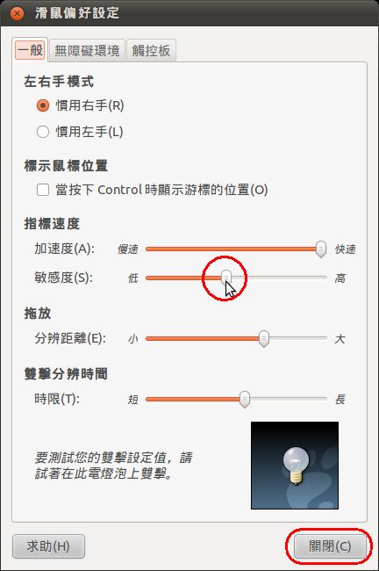The width and height of the screenshot is (379, 571).
Task: Click the 時限(T) timeout slider handle
Action: point(245,399)
